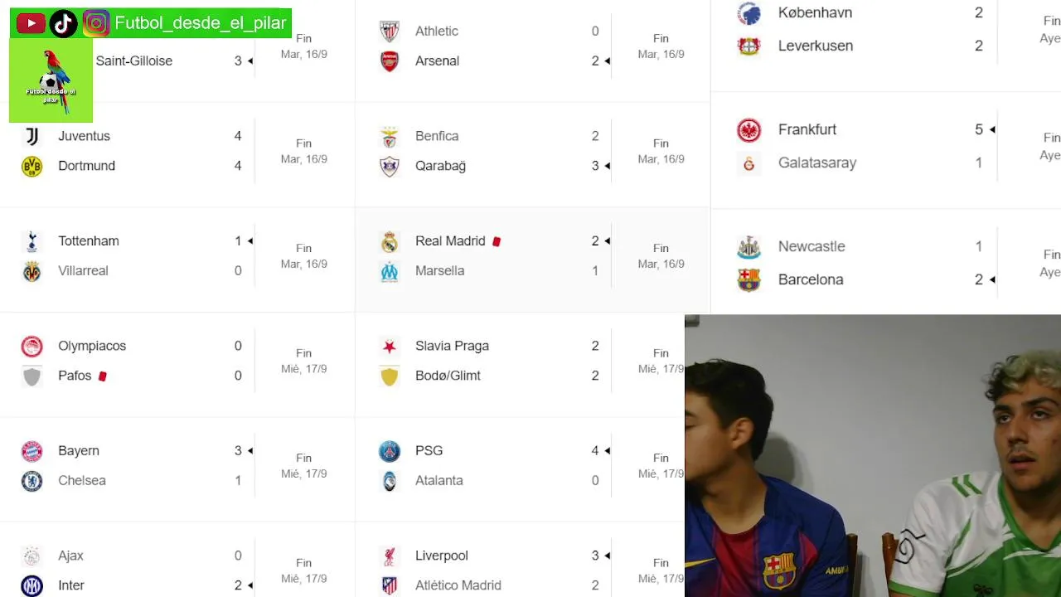The image size is (1061, 597).
Task: Click the Juventus club crest
Action: 31,136
